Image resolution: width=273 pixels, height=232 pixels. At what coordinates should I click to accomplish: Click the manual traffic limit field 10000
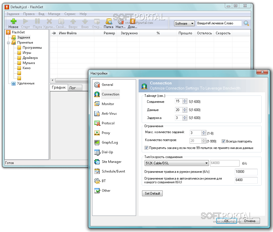click(246, 172)
